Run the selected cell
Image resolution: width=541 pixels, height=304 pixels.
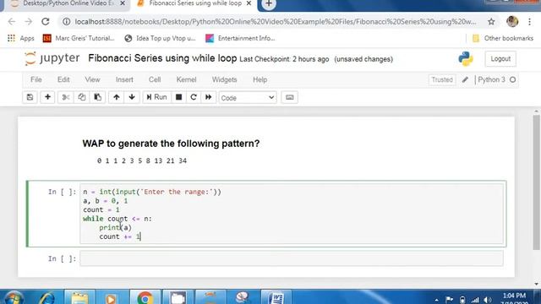[x=156, y=97]
